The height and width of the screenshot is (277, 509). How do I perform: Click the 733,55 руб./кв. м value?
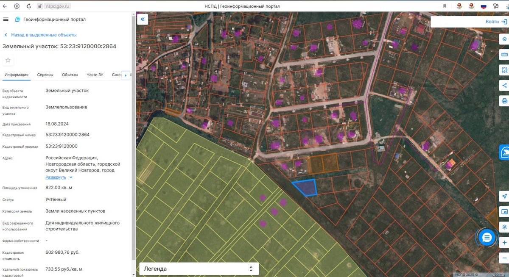click(x=64, y=269)
